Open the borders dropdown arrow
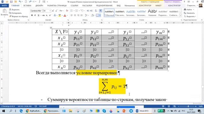 click(100, 16)
